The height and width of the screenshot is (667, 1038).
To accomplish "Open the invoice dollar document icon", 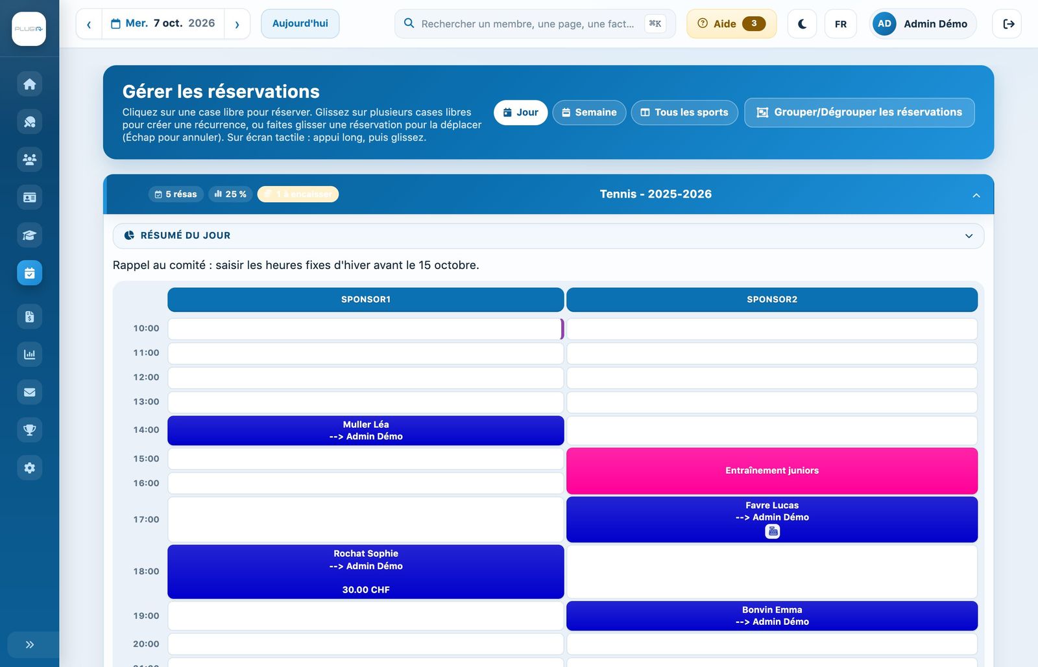I will pyautogui.click(x=29, y=316).
